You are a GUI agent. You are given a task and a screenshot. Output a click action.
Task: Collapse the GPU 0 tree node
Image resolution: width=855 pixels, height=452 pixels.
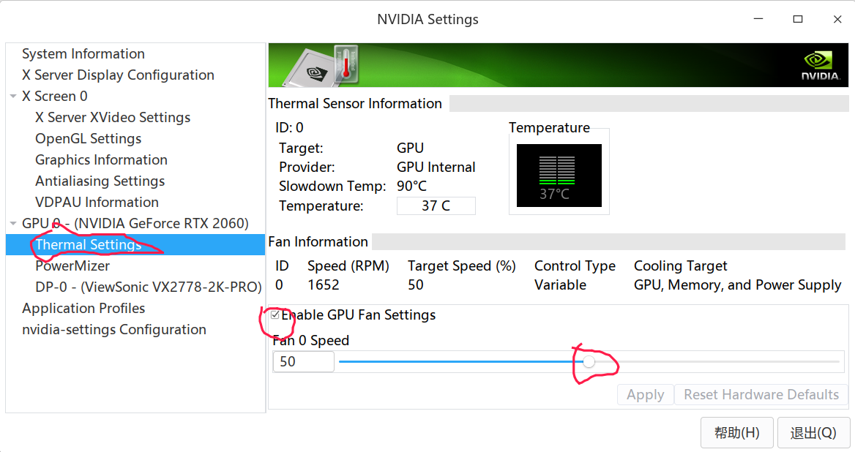[13, 224]
